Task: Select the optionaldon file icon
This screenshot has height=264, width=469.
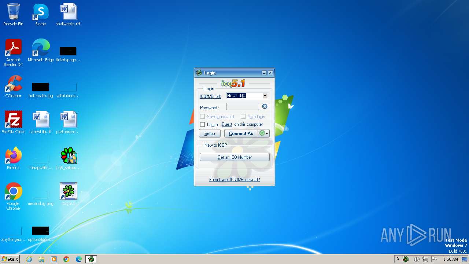Action: [41, 230]
